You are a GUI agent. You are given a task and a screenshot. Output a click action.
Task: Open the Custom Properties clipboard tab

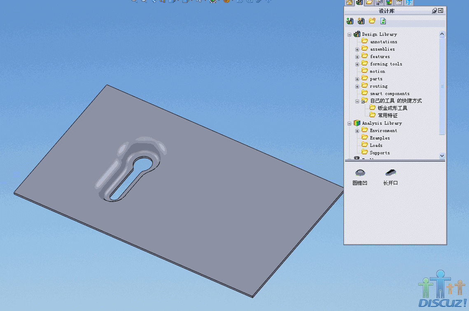point(399,3)
